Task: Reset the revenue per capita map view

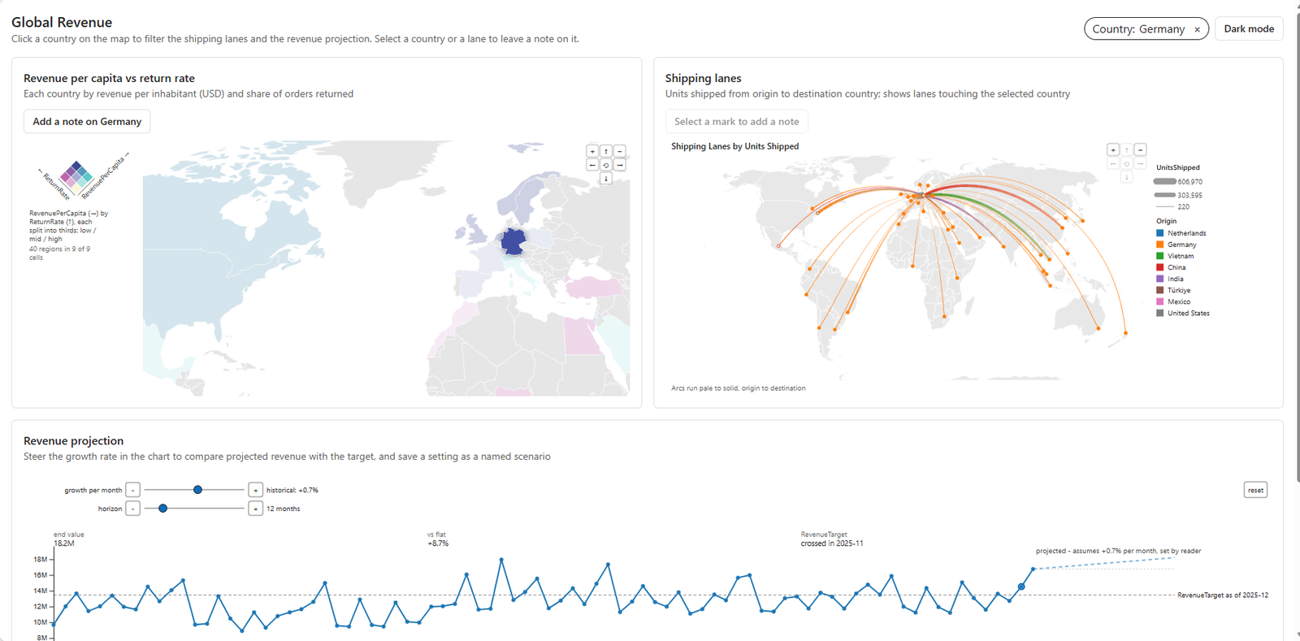Action: (x=606, y=165)
